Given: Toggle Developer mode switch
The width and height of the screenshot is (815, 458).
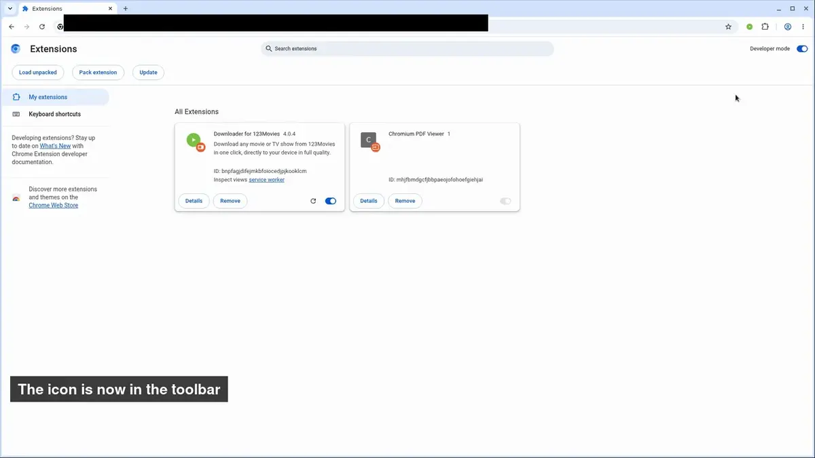Looking at the screenshot, I should coord(802,49).
